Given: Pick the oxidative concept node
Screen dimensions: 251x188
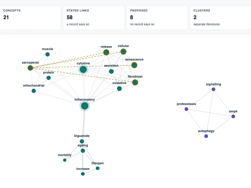Looking at the screenshot, I should pos(119,89).
